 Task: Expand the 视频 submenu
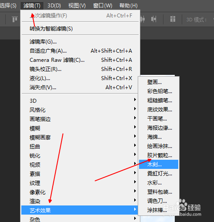tap(80, 165)
